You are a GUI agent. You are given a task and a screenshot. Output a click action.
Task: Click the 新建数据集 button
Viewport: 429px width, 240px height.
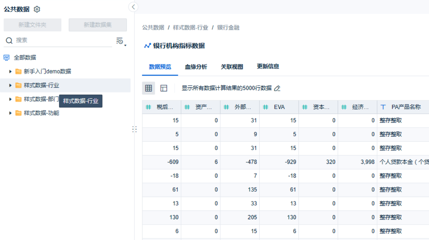[x=98, y=25]
